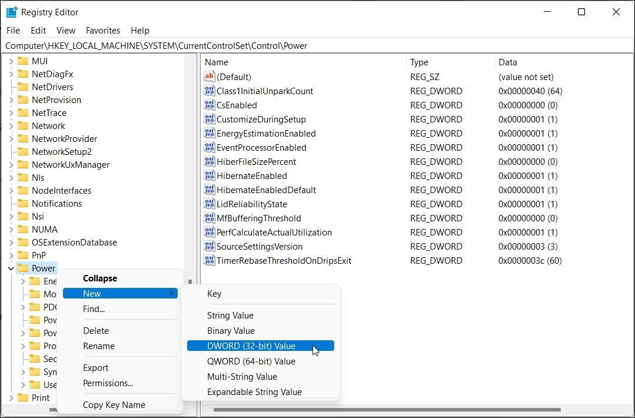Collapse the Power tree node chevron
This screenshot has height=418, width=635.
tap(11, 268)
